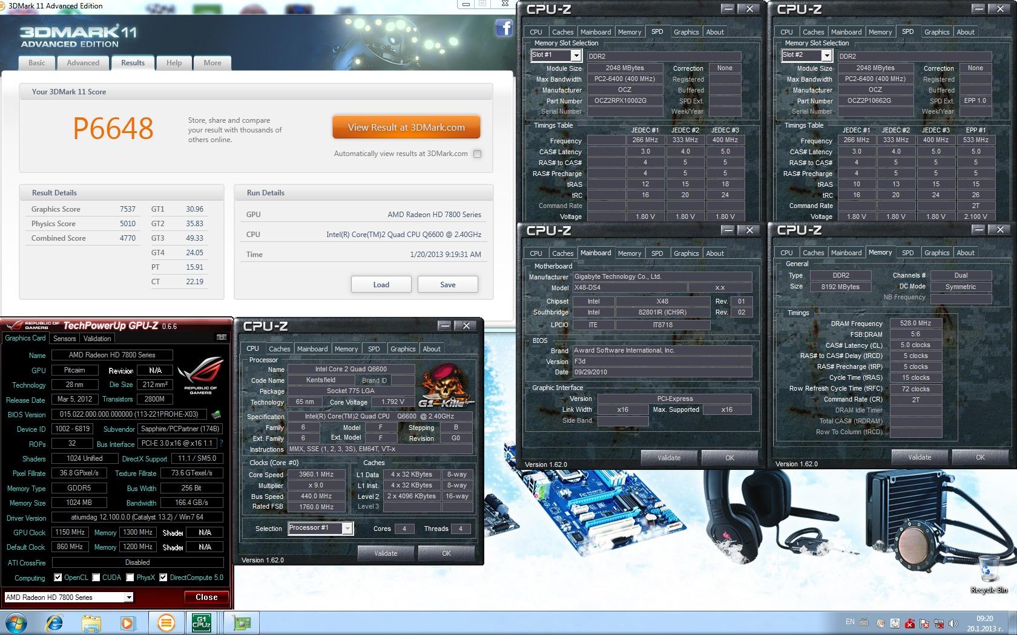The height and width of the screenshot is (635, 1017).
Task: Click the GPU Clock field 1150 MHz
Action: pyautogui.click(x=70, y=532)
